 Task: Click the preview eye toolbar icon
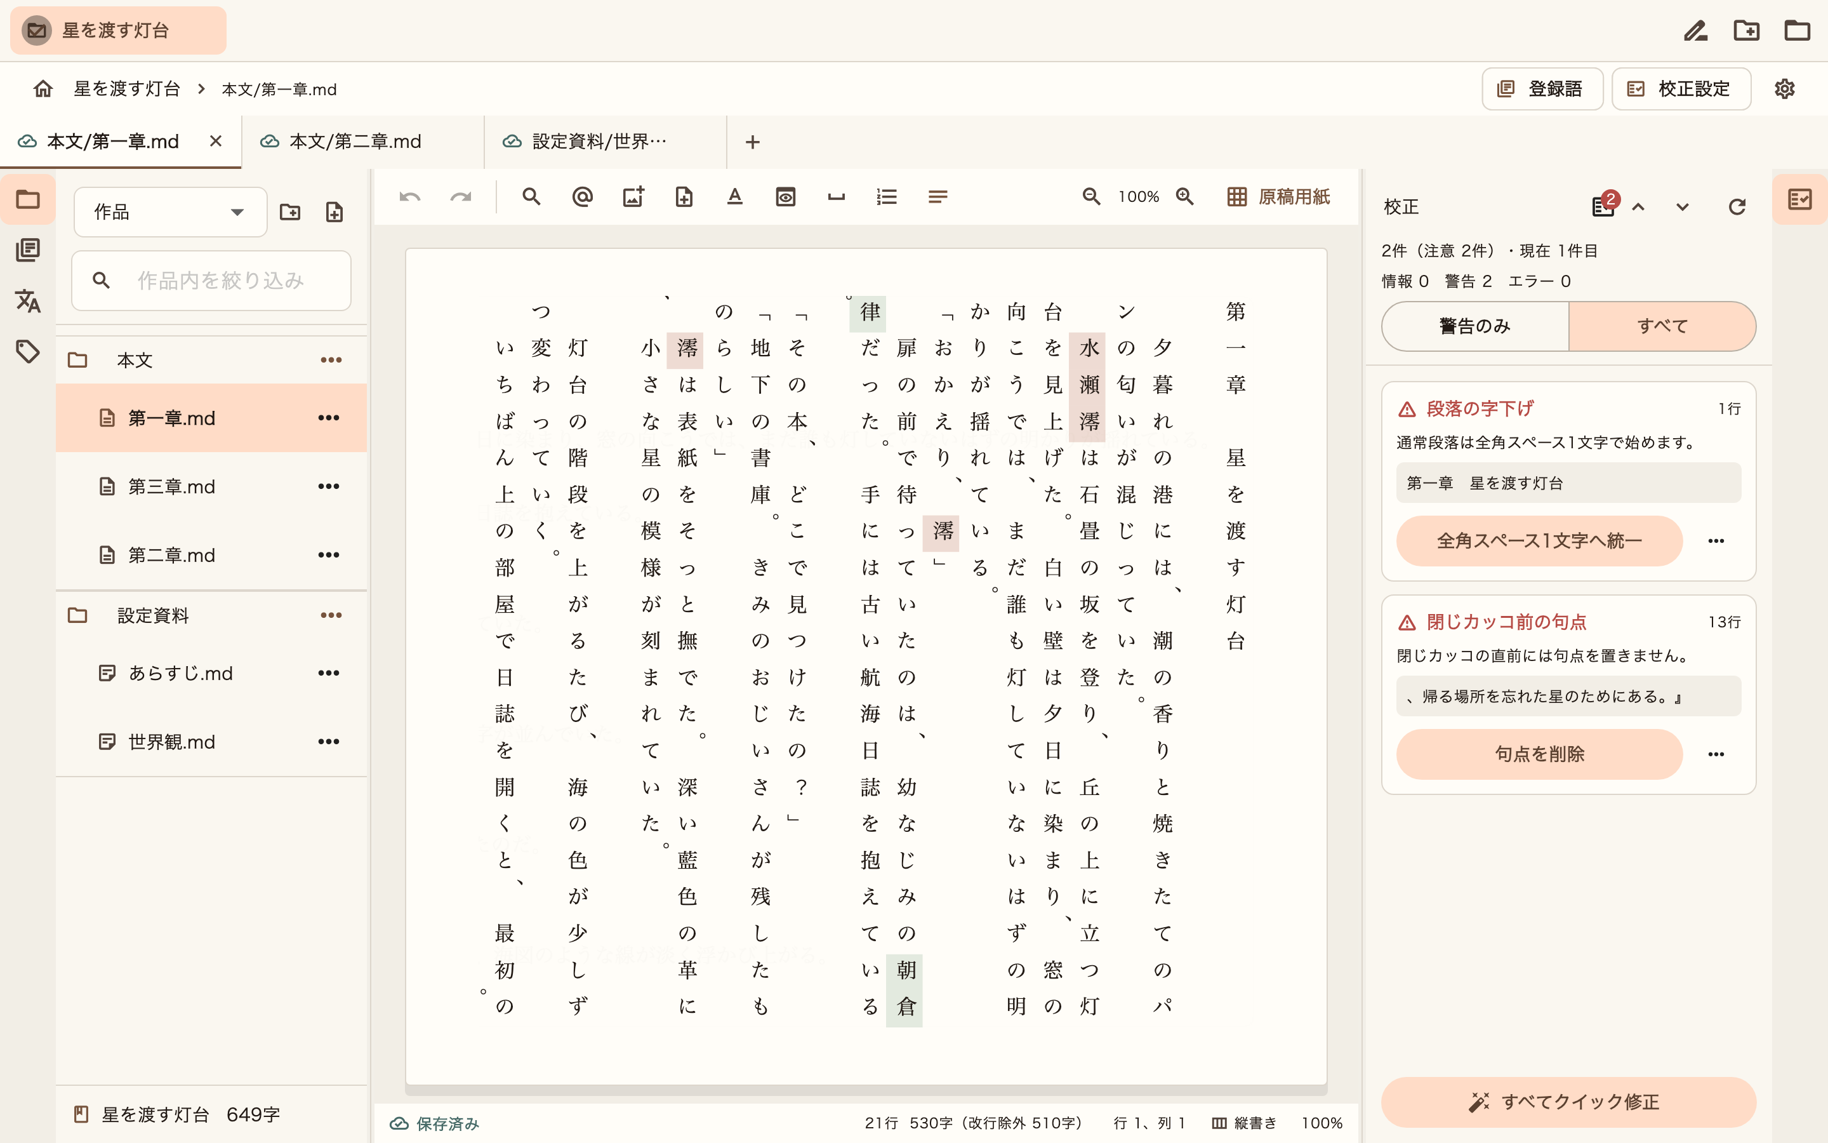(x=786, y=197)
